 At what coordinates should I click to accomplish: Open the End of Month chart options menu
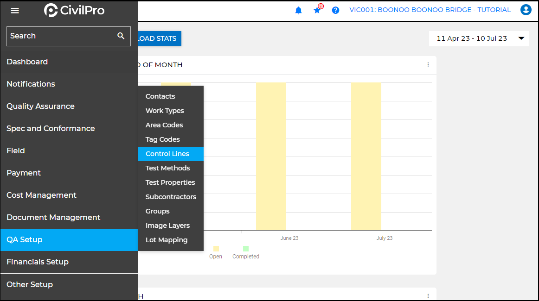(428, 64)
